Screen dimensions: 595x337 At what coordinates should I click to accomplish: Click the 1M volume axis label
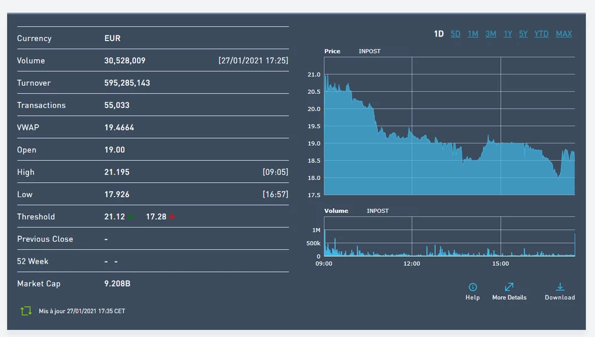[316, 230]
